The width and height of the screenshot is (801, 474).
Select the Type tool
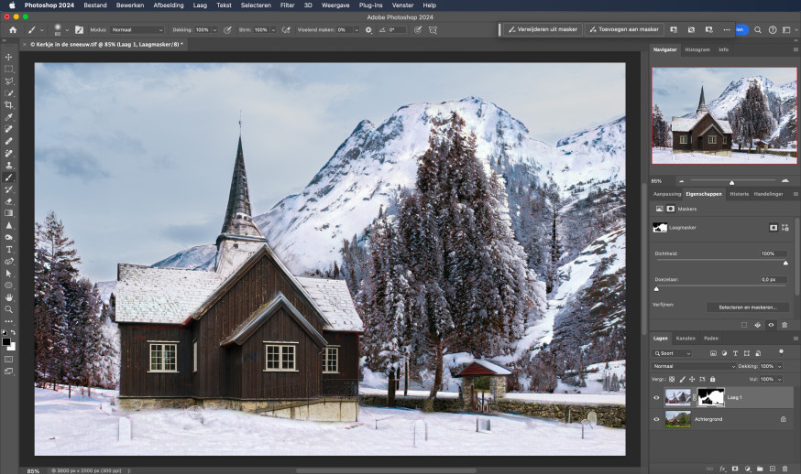8,250
